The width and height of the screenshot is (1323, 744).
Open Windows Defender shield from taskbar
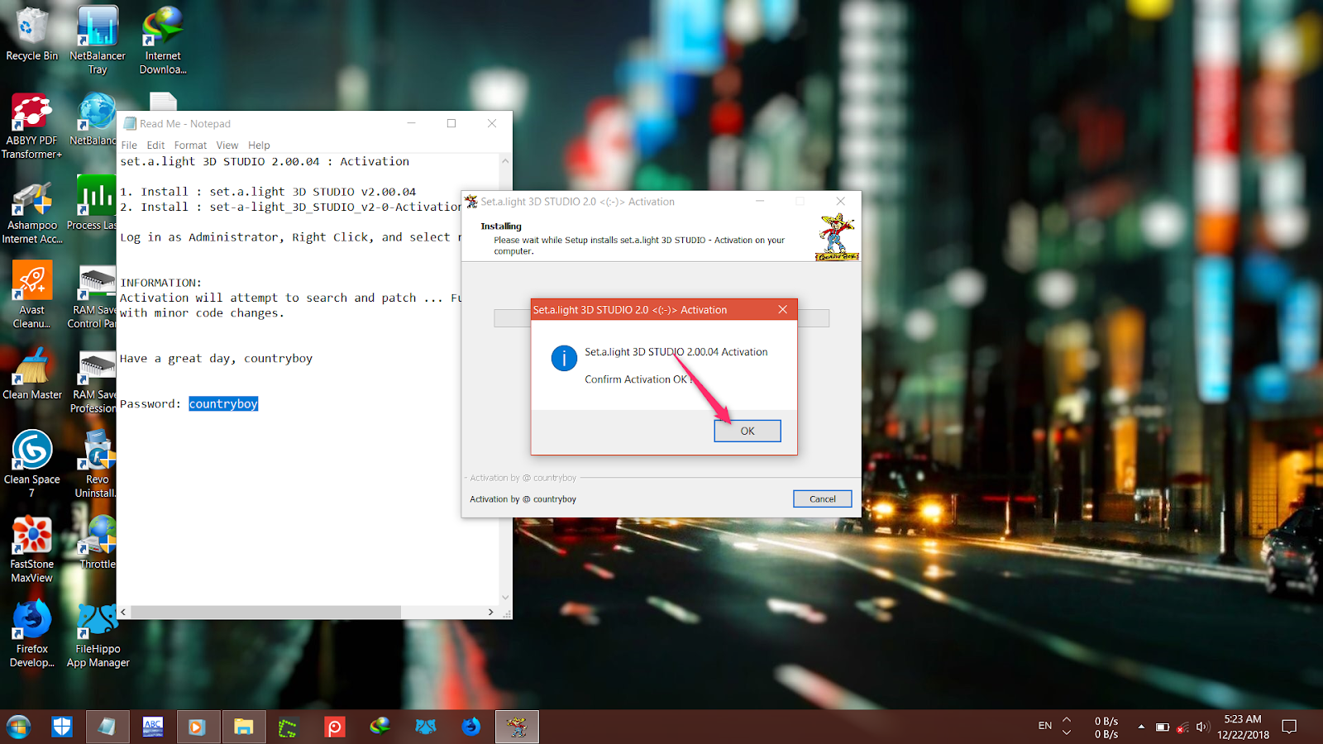click(62, 727)
